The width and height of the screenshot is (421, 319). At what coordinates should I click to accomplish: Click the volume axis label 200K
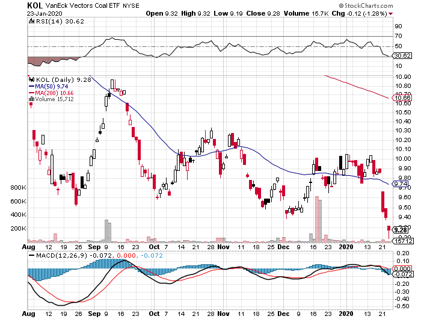[x=18, y=229]
